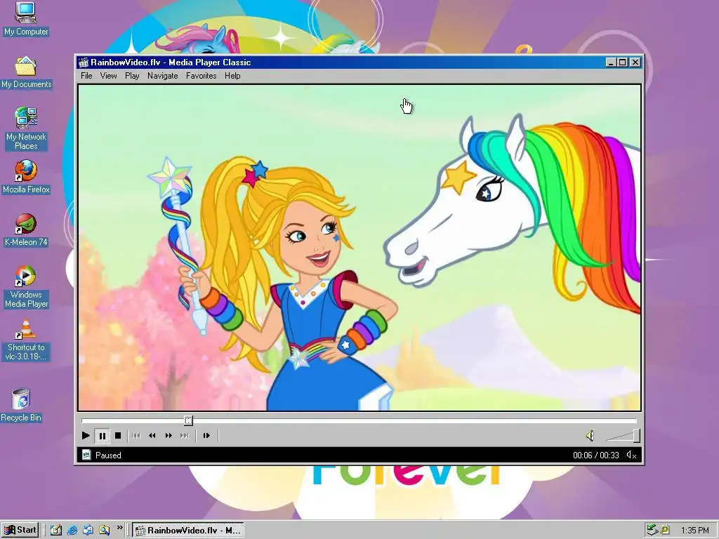Viewport: 719px width, 539px height.
Task: Click the Outlook Express Quick Launch icon
Action: (x=88, y=531)
